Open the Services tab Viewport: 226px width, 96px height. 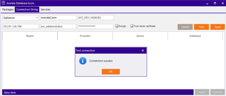pyautogui.click(x=45, y=10)
